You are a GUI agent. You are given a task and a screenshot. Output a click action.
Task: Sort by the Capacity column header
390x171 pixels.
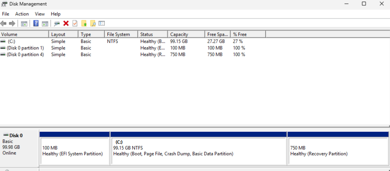click(186, 34)
